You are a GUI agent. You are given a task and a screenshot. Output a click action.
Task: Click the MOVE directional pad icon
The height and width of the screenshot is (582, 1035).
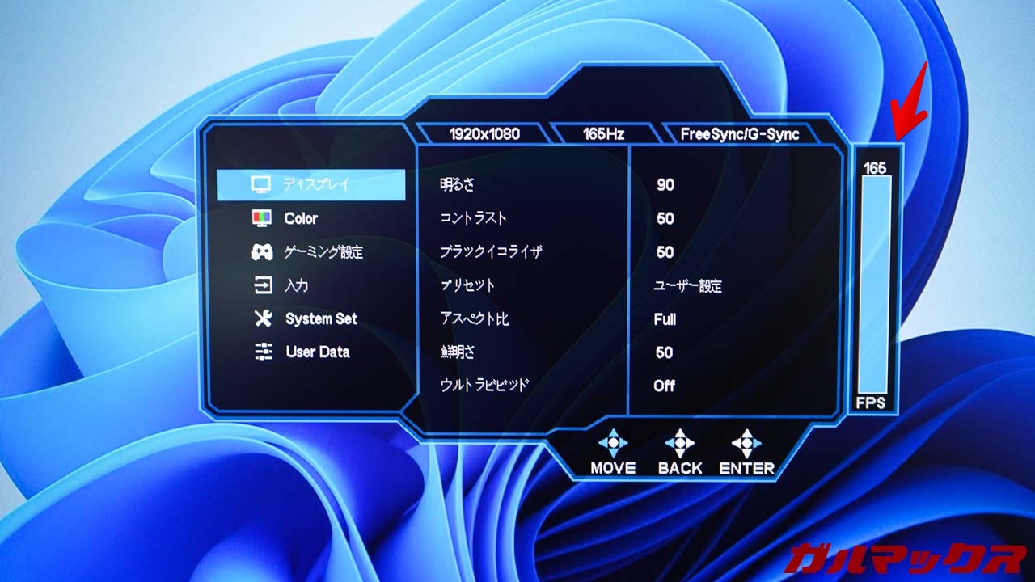click(613, 442)
